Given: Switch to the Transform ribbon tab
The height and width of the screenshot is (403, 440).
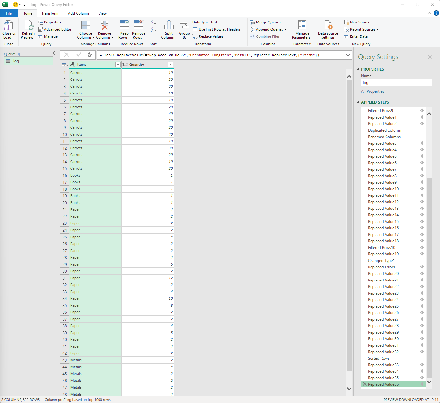Looking at the screenshot, I should [50, 13].
